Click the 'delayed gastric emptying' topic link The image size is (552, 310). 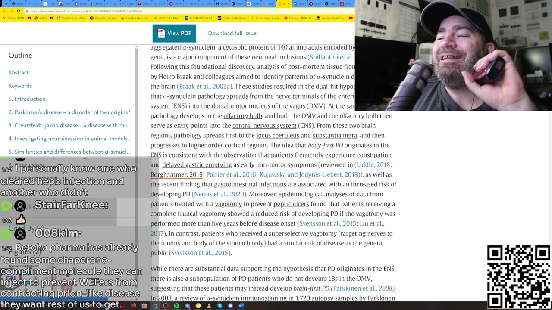click(197, 164)
